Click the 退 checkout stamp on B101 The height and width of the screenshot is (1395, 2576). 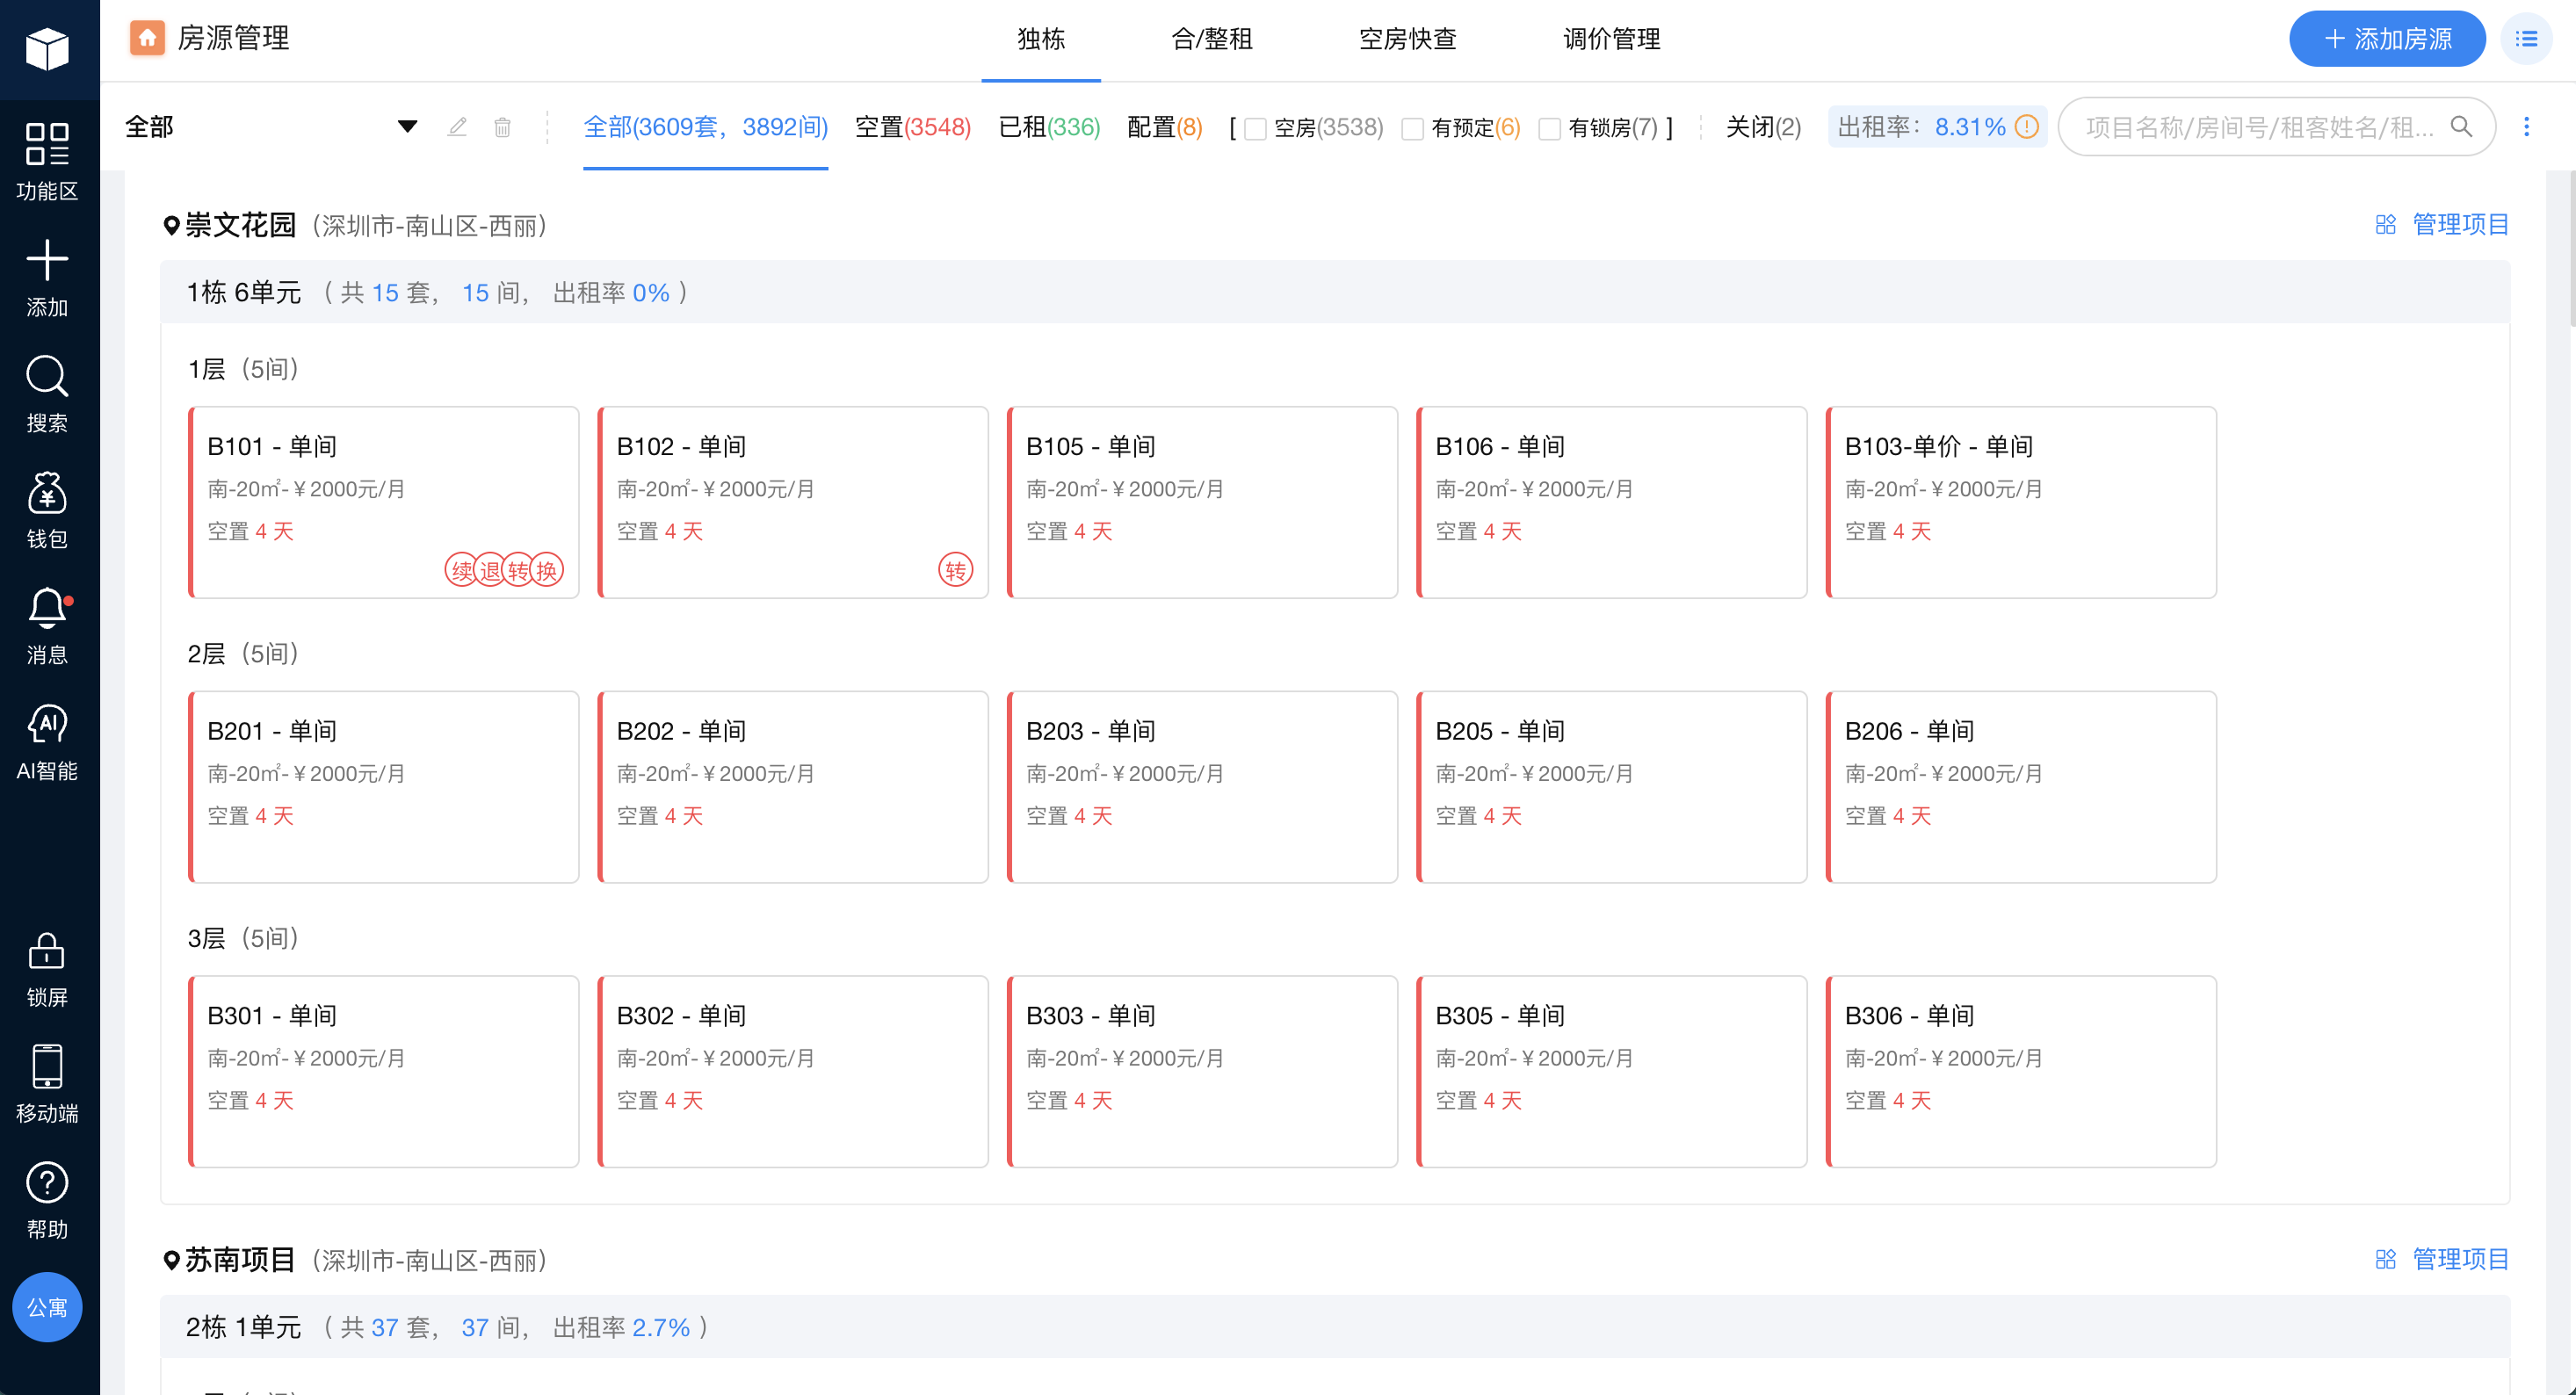click(x=490, y=570)
